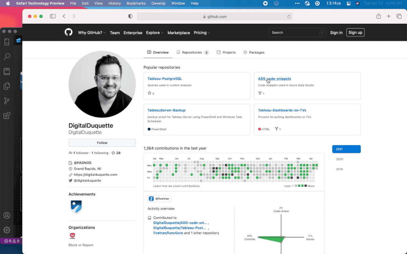Open Source Control icon in VS Code

coord(6,101)
